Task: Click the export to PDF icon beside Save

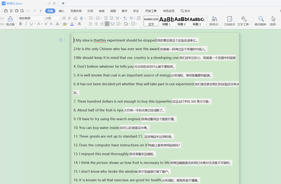Action: click(11, 11)
